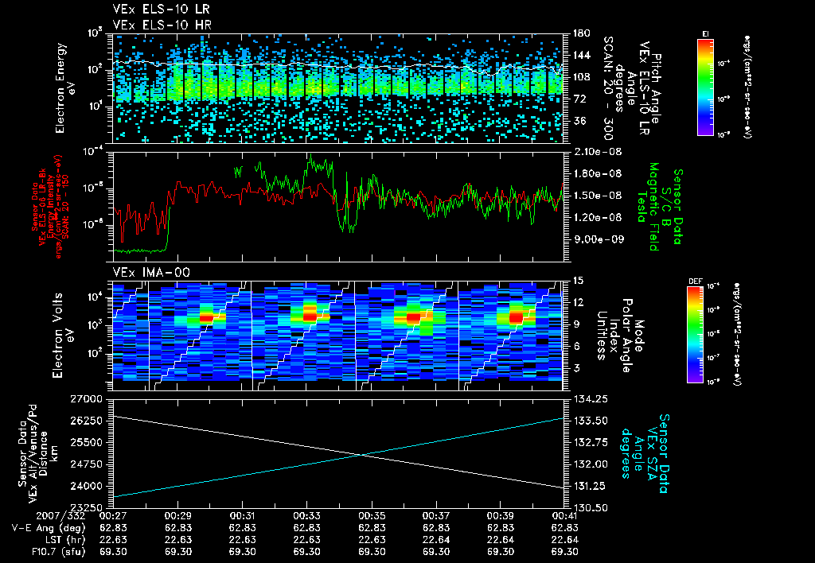This screenshot has width=815, height=563.
Task: Click the SZA tick value '130.50'
Action: pyautogui.click(x=591, y=507)
